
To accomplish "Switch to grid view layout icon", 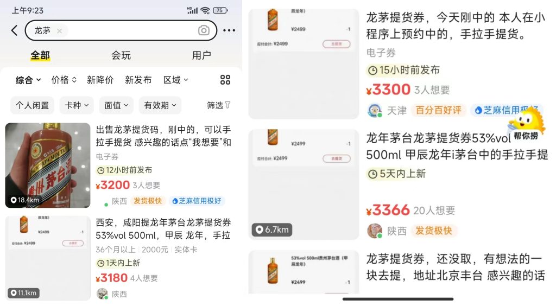I will [x=225, y=80].
